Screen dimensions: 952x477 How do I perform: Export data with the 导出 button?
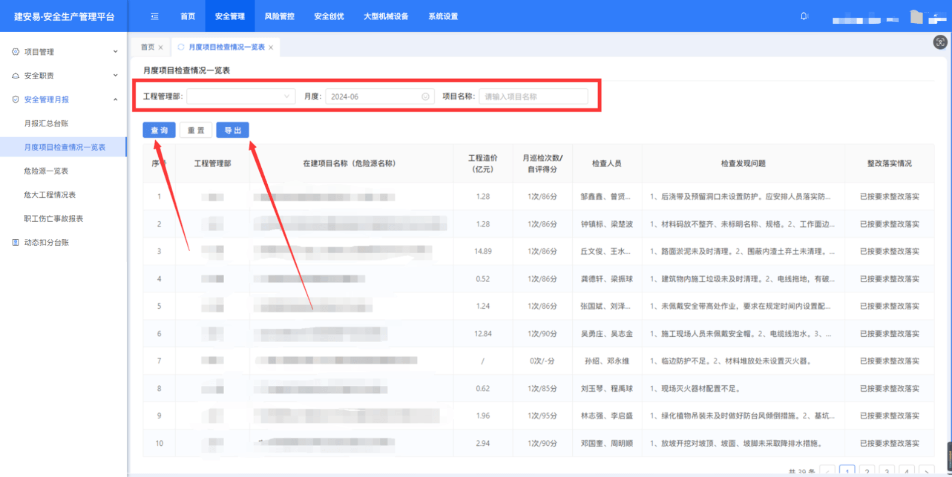pos(233,130)
